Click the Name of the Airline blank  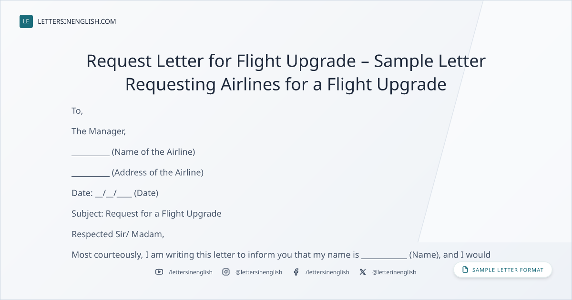(91, 152)
